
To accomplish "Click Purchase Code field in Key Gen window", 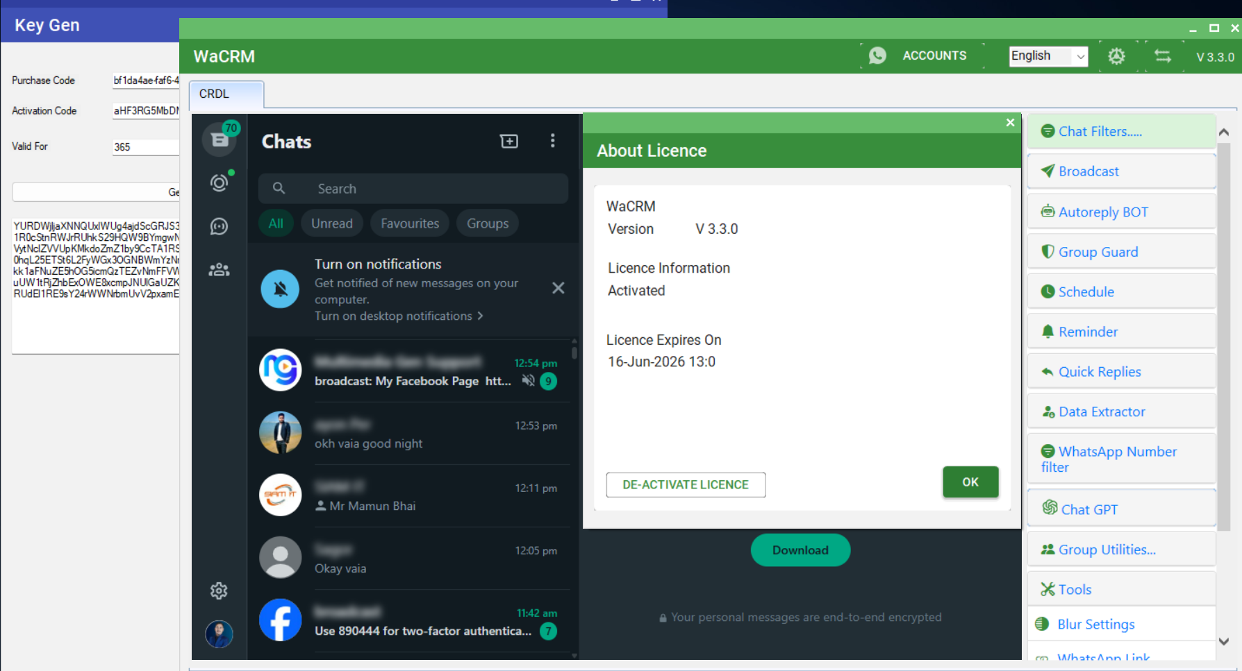I will pos(147,80).
